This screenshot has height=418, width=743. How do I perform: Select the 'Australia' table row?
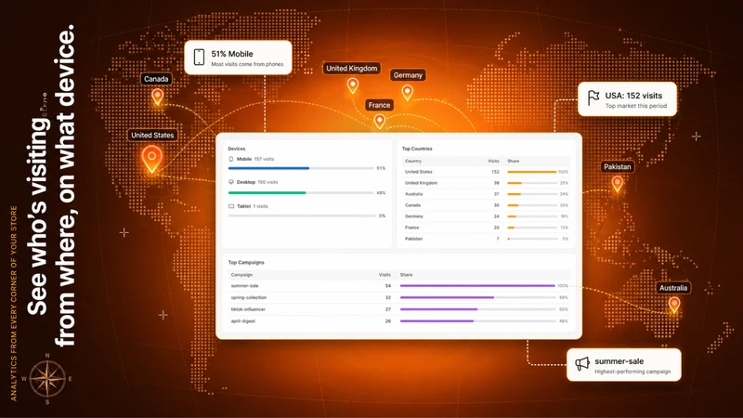coord(486,194)
